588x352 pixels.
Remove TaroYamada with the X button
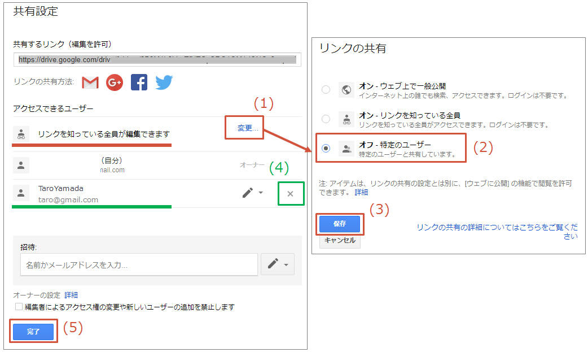tap(290, 194)
